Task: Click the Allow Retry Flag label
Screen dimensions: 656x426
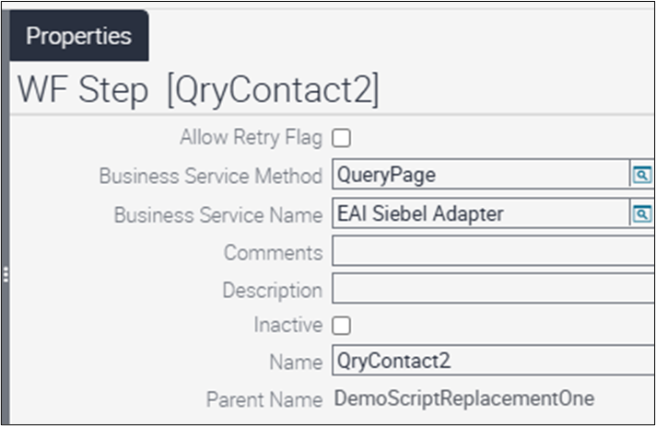Action: click(252, 138)
